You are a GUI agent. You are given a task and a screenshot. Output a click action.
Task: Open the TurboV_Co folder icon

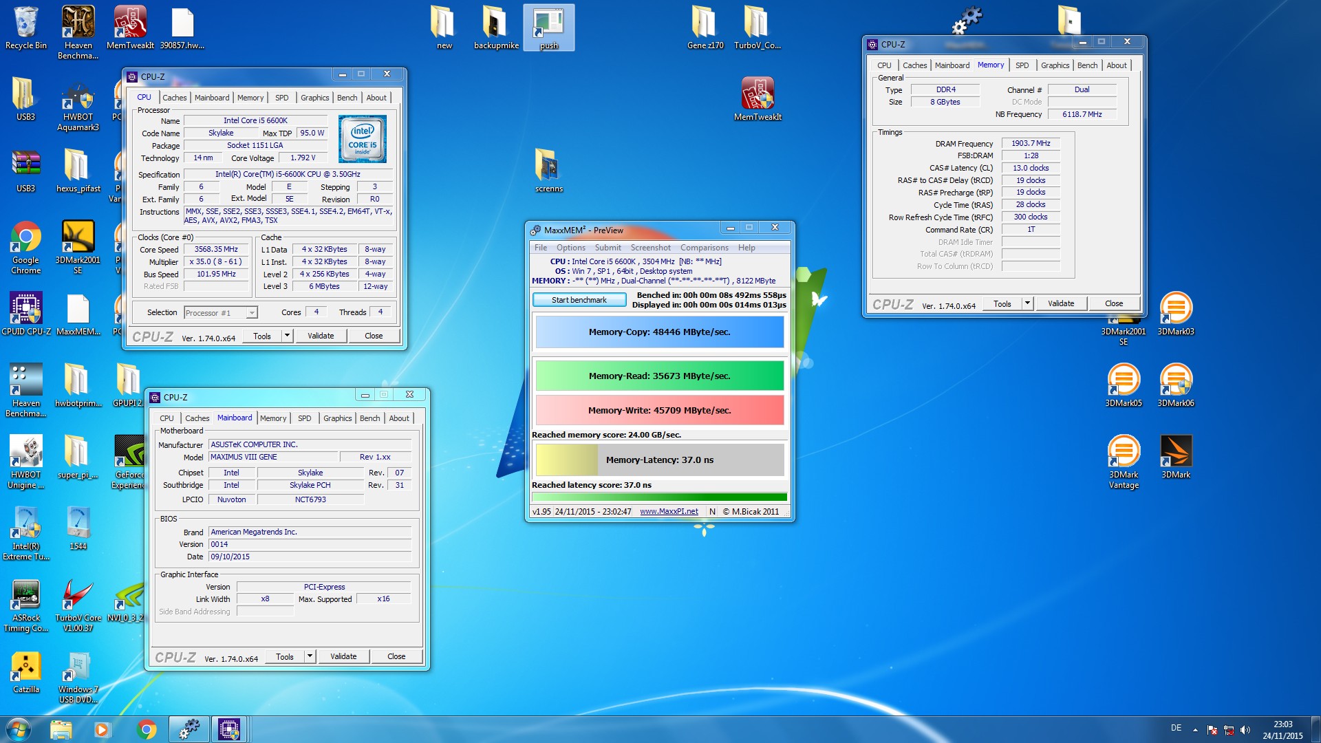pos(757,28)
